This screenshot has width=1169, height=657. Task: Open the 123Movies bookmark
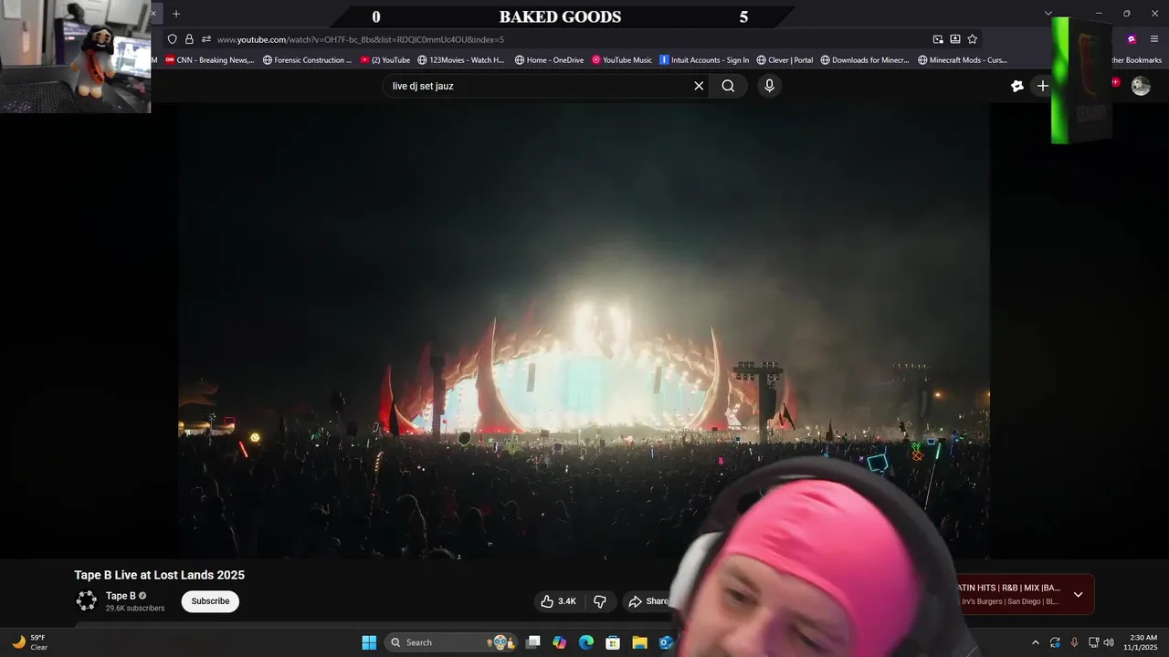tap(460, 60)
